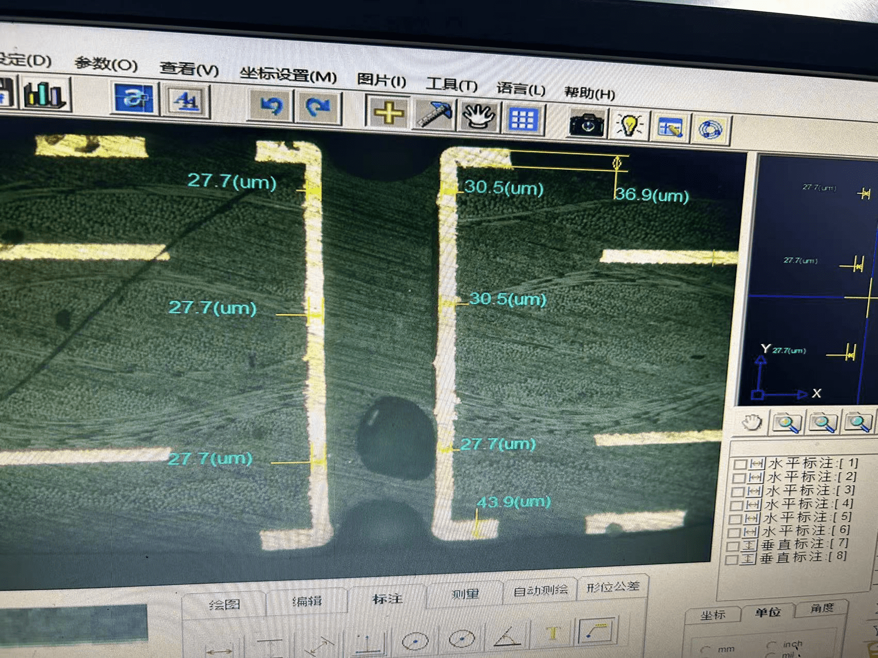The height and width of the screenshot is (658, 878).
Task: Open the 参数(O) menu
Action: [x=106, y=64]
